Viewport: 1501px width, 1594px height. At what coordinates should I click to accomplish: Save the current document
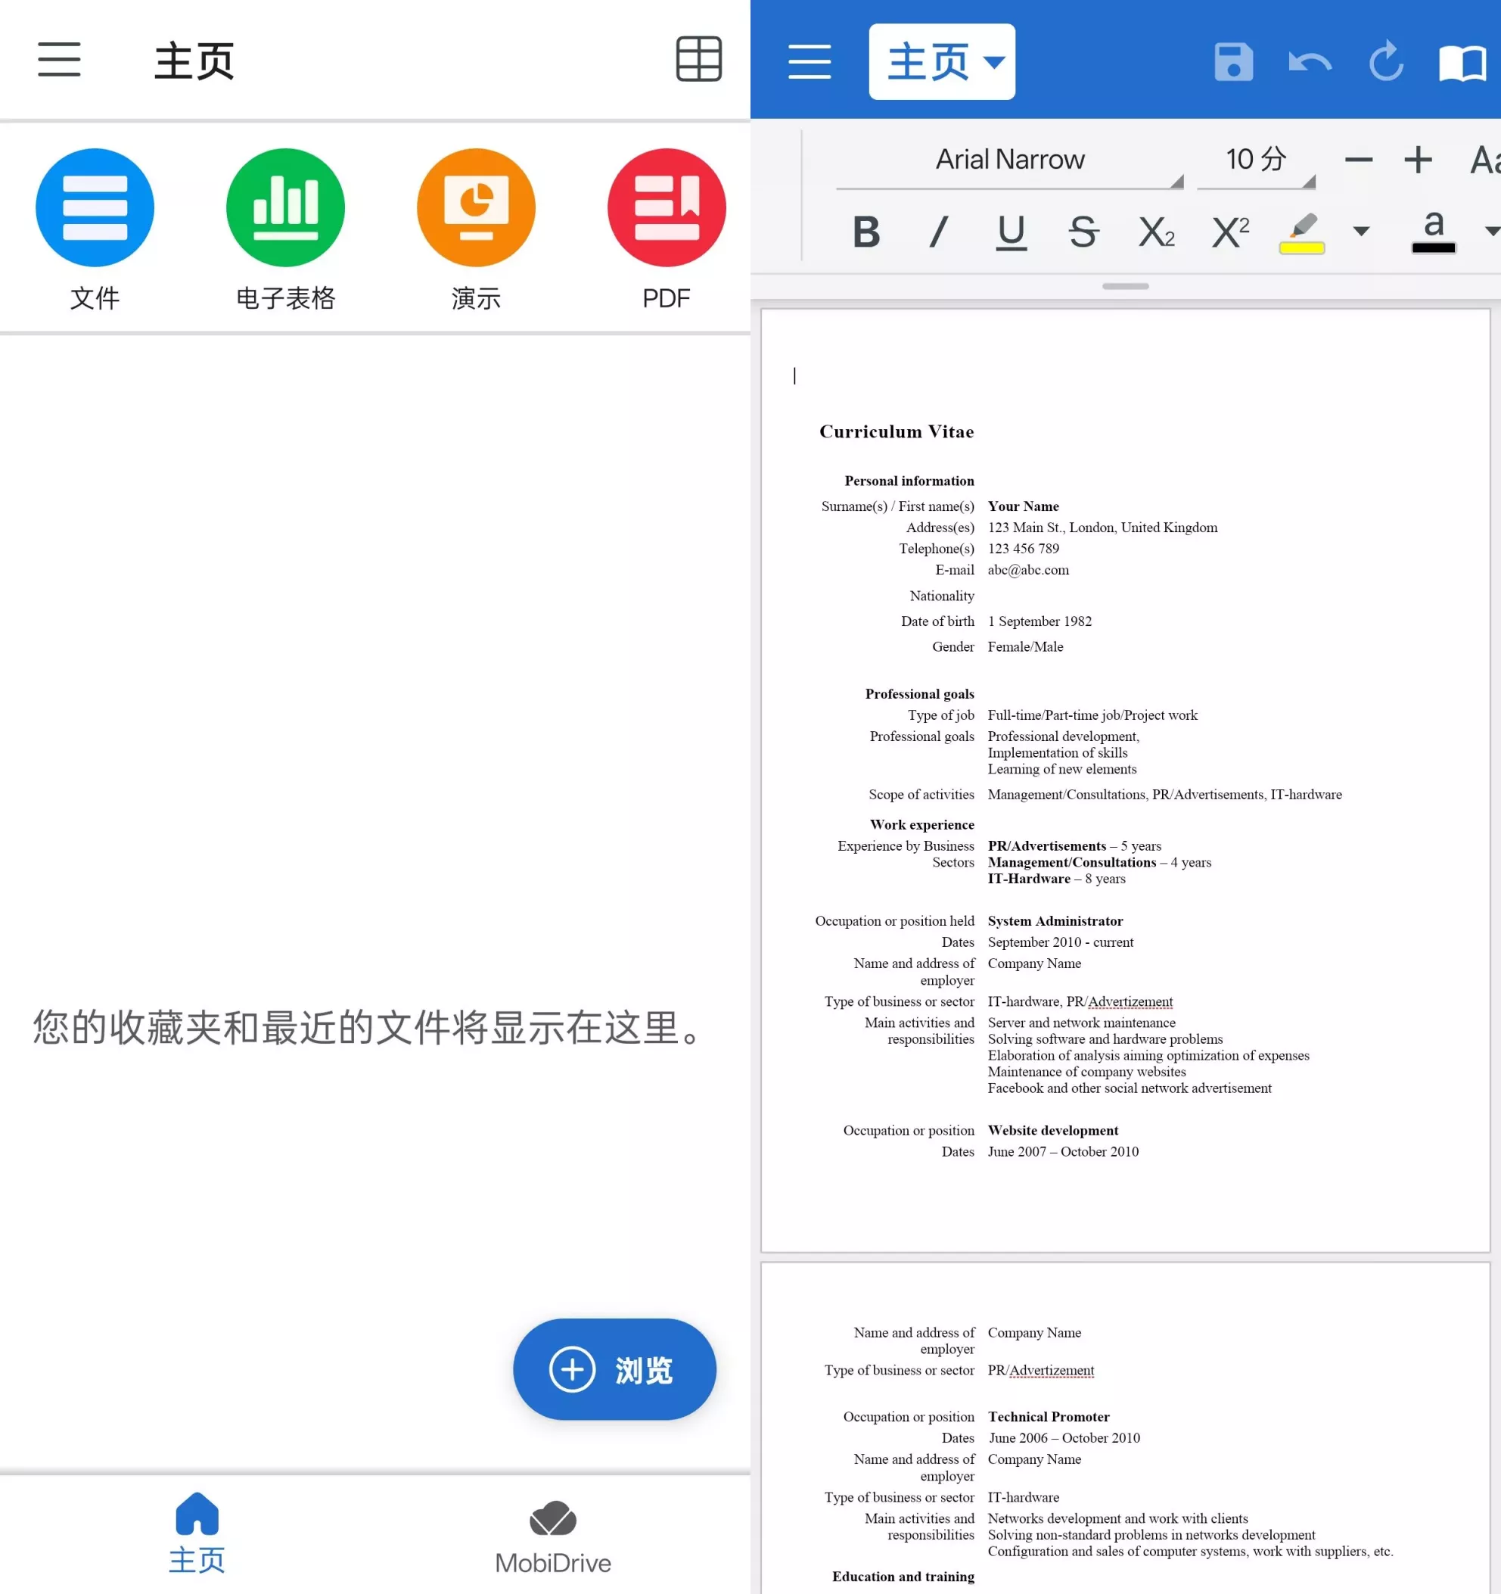(x=1233, y=63)
